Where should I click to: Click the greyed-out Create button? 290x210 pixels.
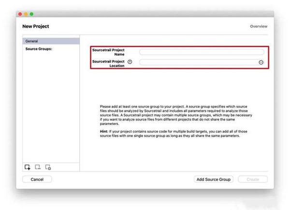pyautogui.click(x=252, y=179)
